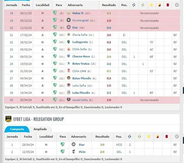Click the 85' yellow card minute for Loko Plovdiv match

click(151, 93)
